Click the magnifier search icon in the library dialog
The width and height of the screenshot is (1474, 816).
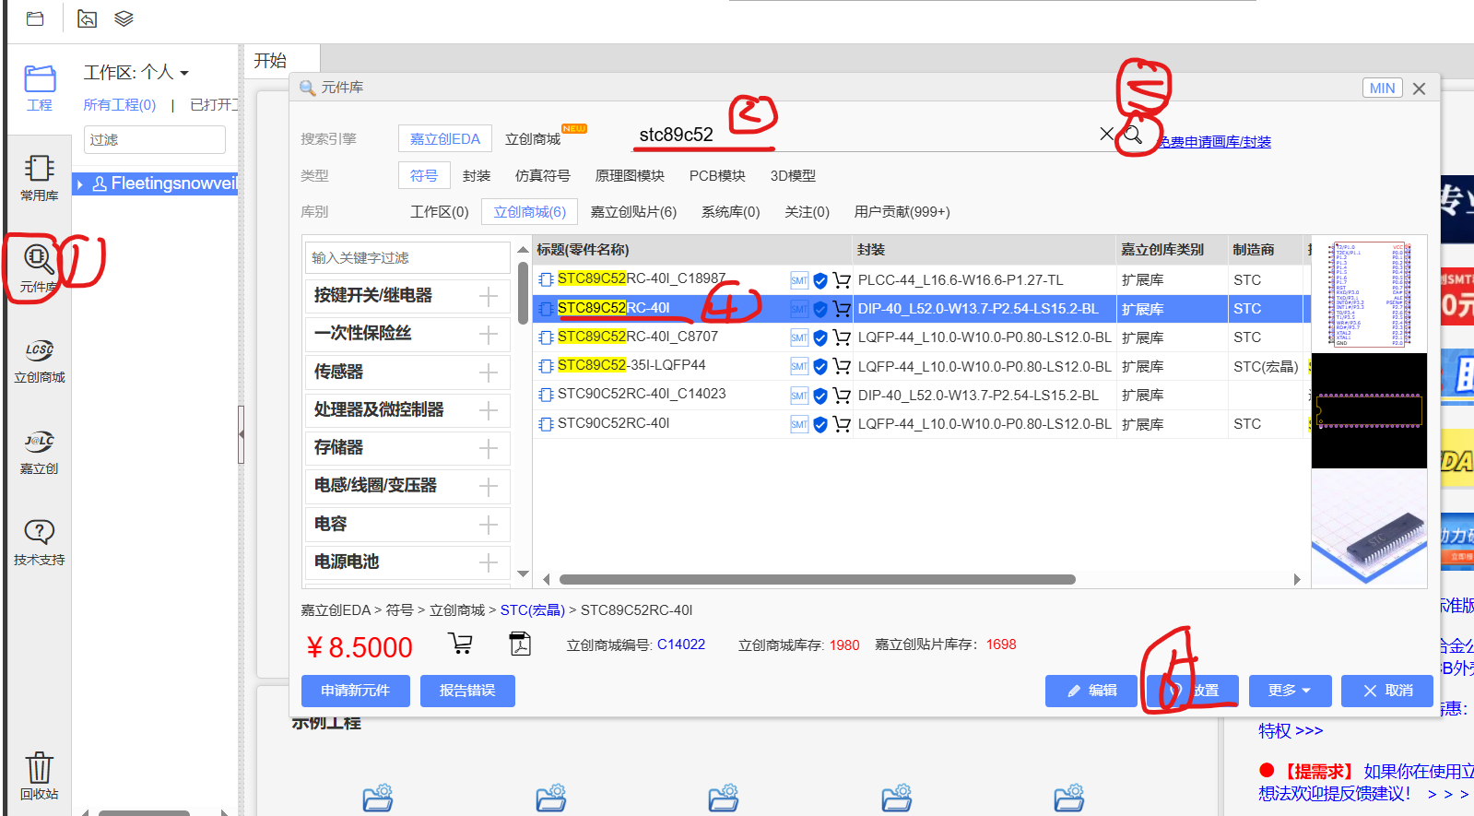click(1133, 135)
